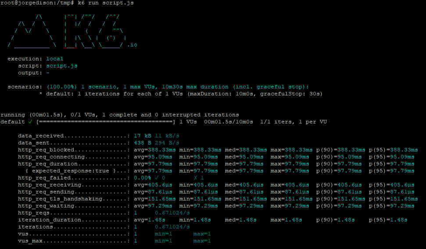Select the http_req_tls_handshaking metric label
This screenshot has height=249, width=426.
point(60,199)
